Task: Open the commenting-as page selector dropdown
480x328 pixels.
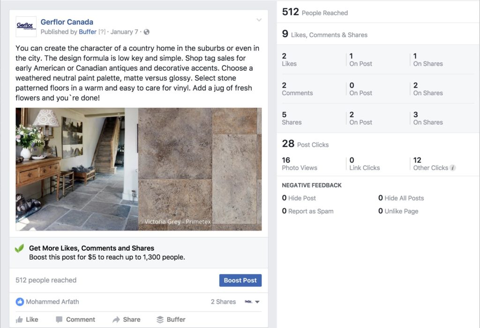Action: point(252,302)
